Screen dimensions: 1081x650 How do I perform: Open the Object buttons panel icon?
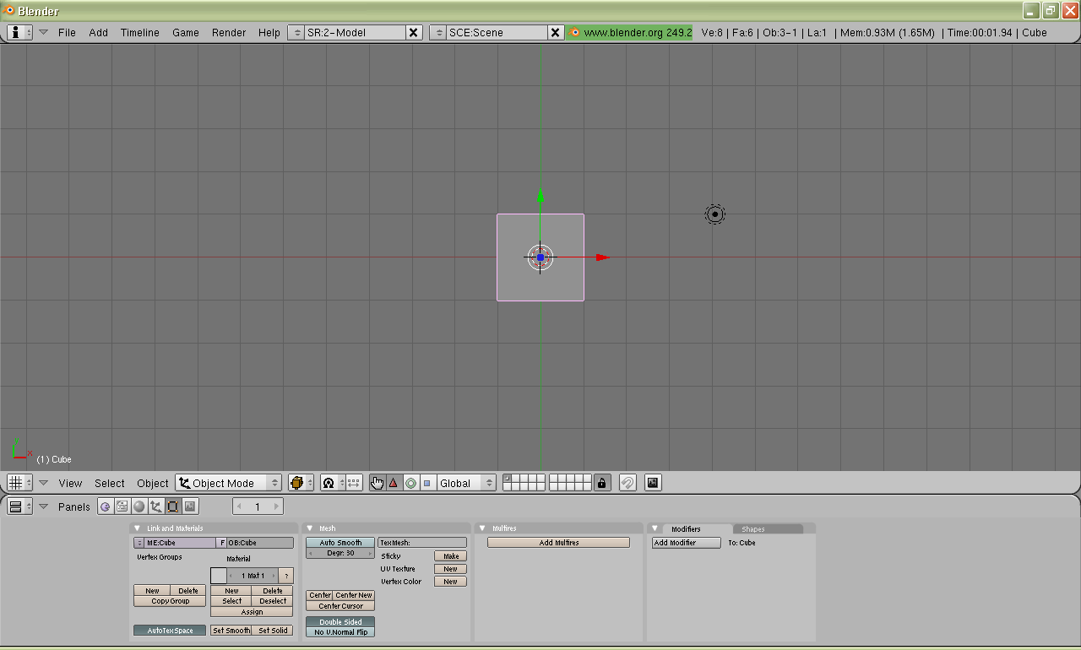[156, 506]
